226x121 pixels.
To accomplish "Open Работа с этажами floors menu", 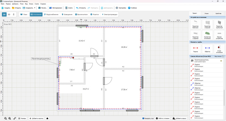I will 162,119.
